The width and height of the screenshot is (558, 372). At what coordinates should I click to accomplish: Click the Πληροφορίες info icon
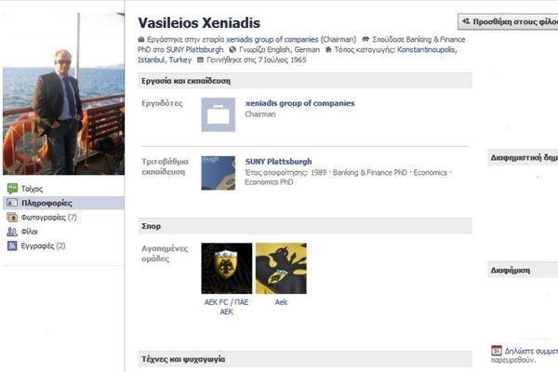[x=12, y=203]
